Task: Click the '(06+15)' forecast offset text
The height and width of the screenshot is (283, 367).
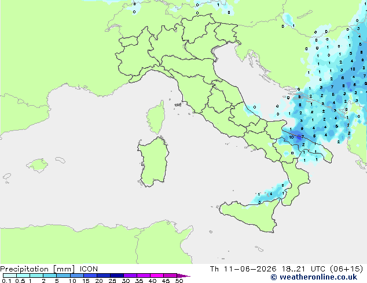Action: click(x=346, y=269)
